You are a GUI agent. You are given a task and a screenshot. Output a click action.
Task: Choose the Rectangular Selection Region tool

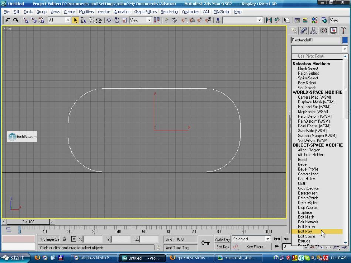click(91, 20)
